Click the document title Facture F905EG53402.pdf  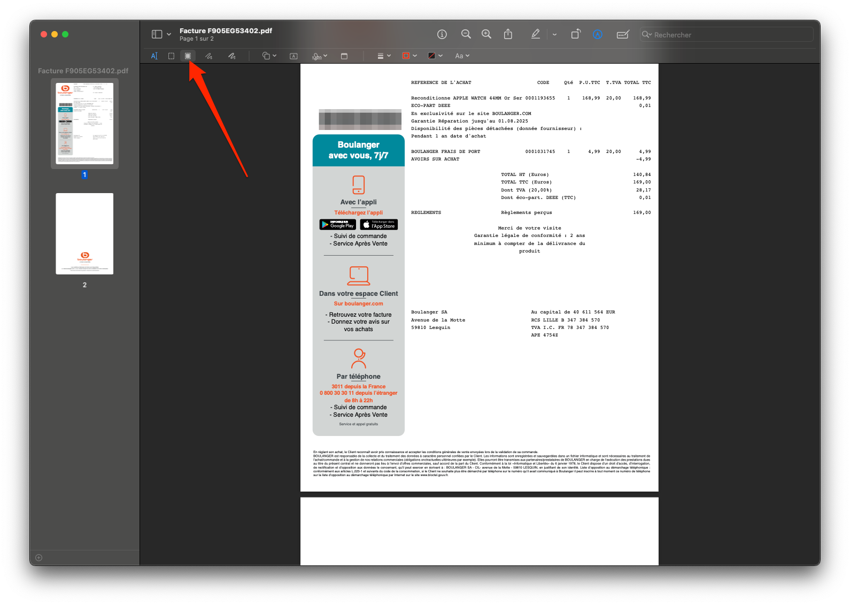click(x=226, y=30)
